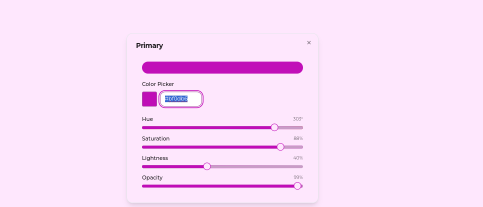Click the Saturation slider handle

click(x=280, y=147)
